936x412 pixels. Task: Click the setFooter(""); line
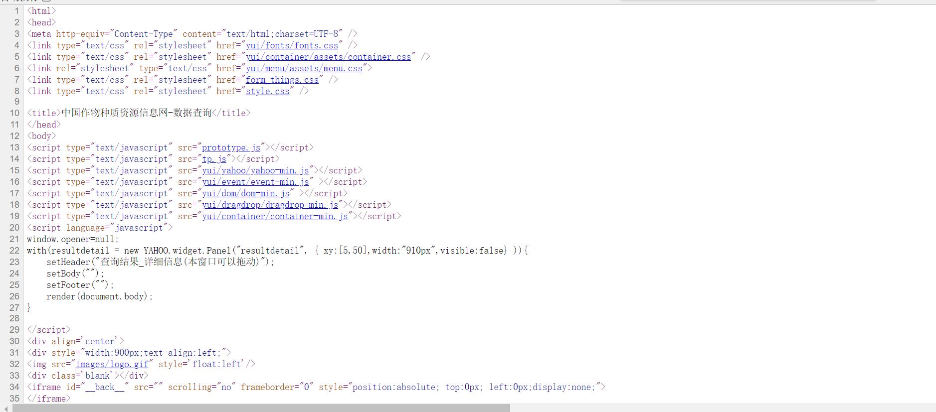click(80, 285)
